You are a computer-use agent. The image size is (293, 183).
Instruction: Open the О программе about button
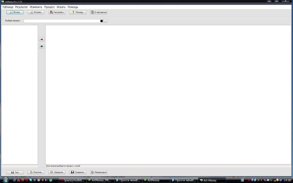pos(99,12)
